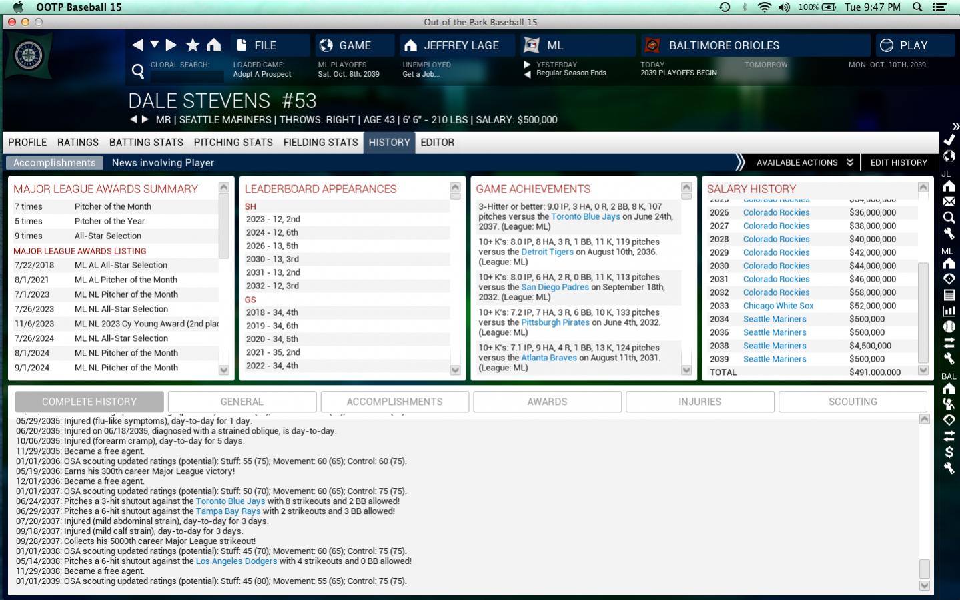Open the navigation history dropdown triangle
Screen dimensions: 960x600
[155, 45]
